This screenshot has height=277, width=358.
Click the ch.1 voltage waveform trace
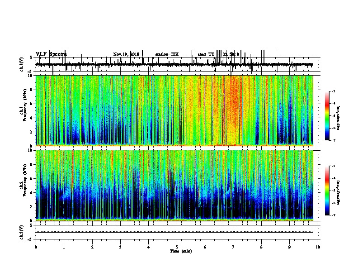(x=174, y=64)
